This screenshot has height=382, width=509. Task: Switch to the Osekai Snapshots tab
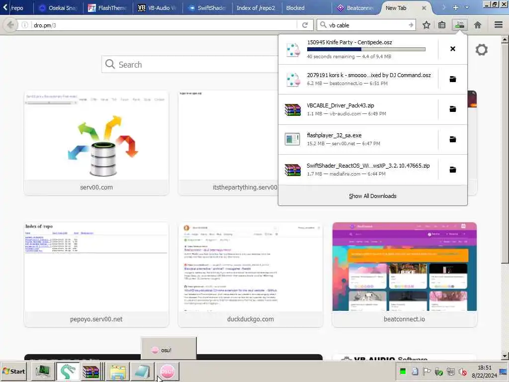[59, 8]
